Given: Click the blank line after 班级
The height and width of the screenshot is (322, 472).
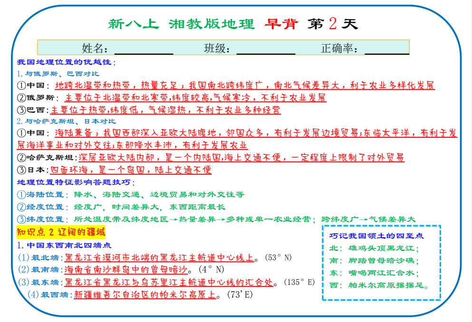Looking at the screenshot, I should tap(265, 49).
